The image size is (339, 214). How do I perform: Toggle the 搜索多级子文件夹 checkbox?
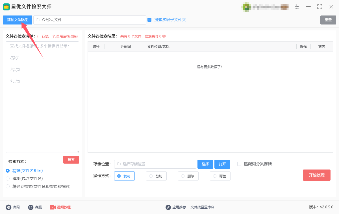pos(149,20)
